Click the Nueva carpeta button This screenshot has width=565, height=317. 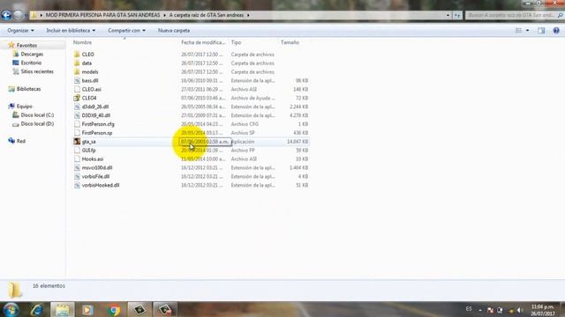[174, 31]
